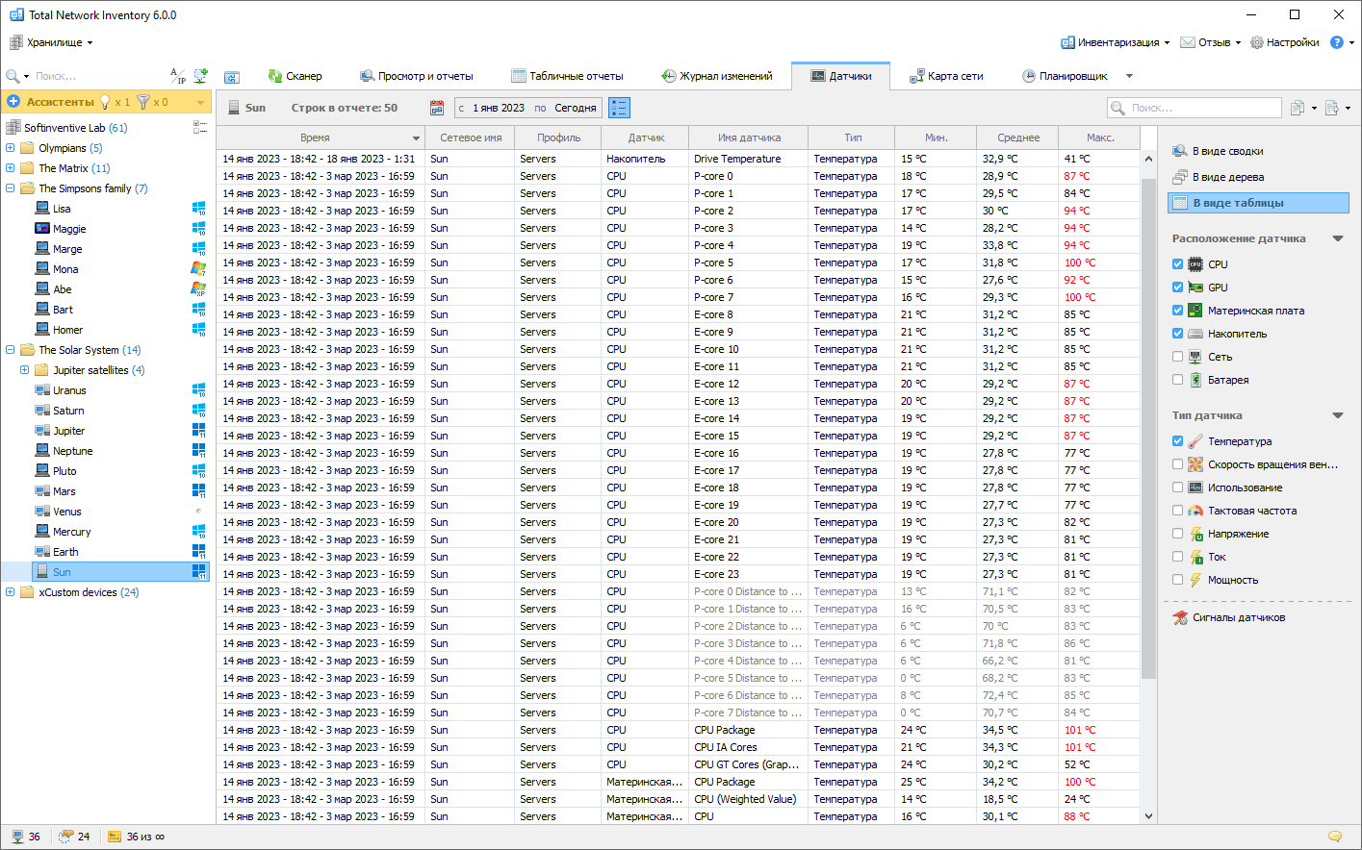Image resolution: width=1362 pixels, height=850 pixels.
Task: Open the Табличные отчеты tab
Action: tap(567, 76)
